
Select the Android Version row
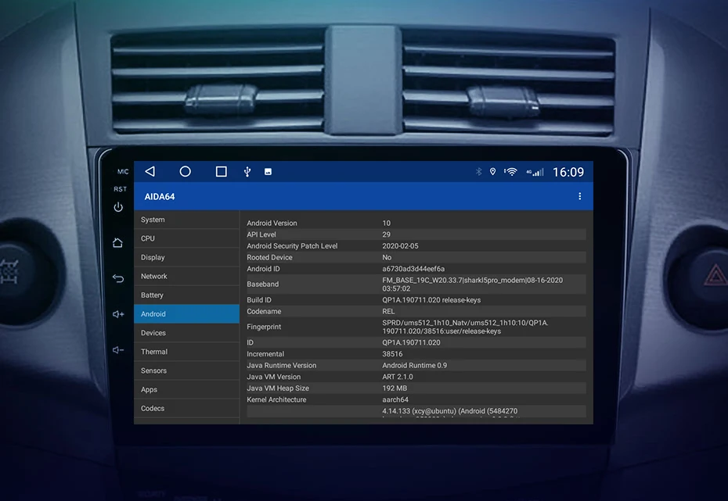416,223
